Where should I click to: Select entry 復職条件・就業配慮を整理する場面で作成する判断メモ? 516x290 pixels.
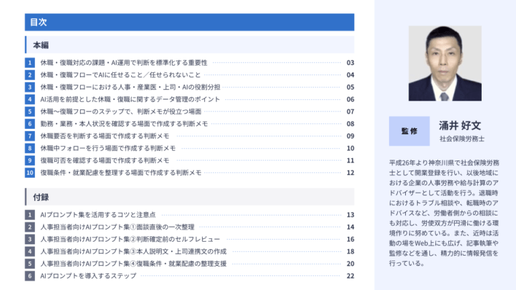pyautogui.click(x=121, y=173)
